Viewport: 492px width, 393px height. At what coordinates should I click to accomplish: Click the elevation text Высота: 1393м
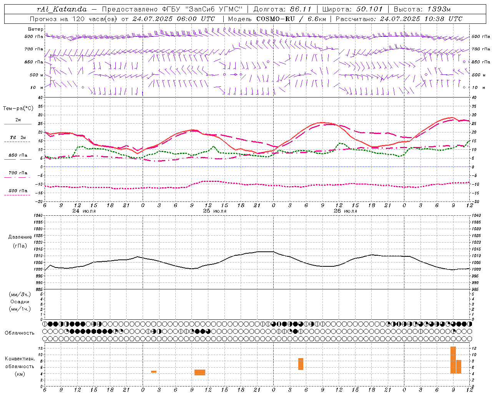[x=422, y=9]
